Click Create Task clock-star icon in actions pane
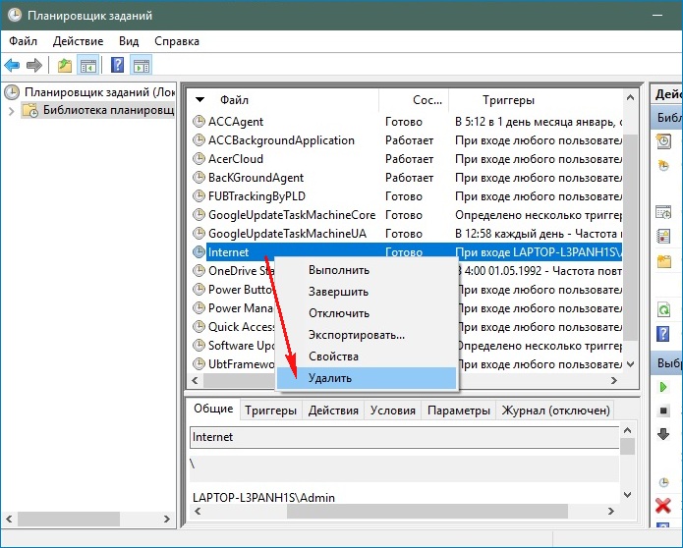Screen dimensions: 683x548 [x=663, y=165]
